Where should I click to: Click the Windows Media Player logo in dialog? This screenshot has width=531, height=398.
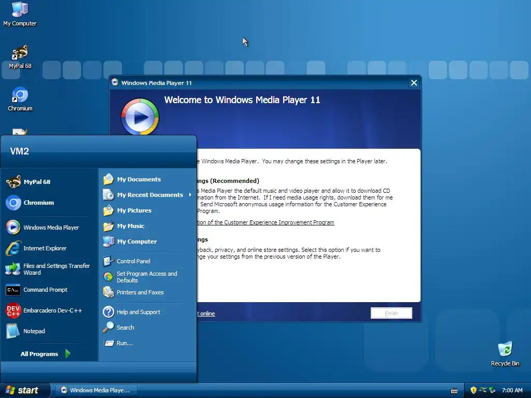tap(140, 117)
